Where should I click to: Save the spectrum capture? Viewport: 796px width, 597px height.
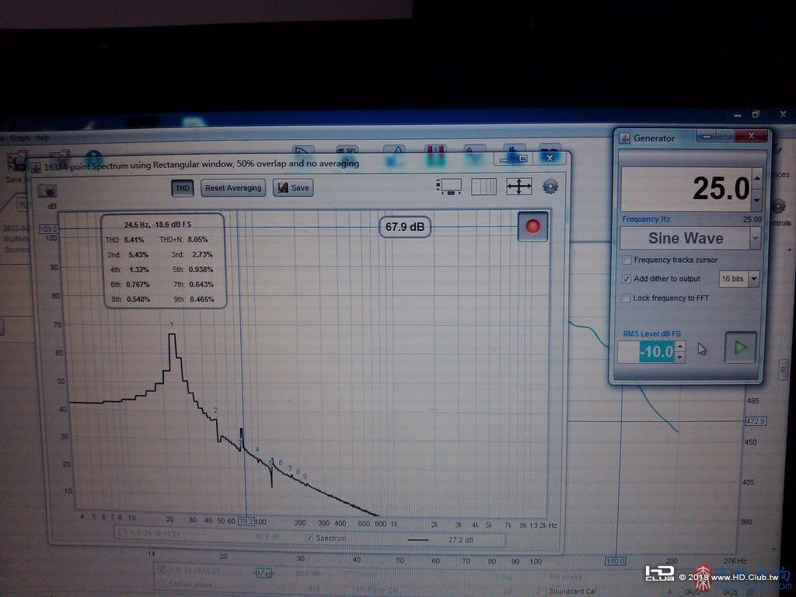coord(293,188)
